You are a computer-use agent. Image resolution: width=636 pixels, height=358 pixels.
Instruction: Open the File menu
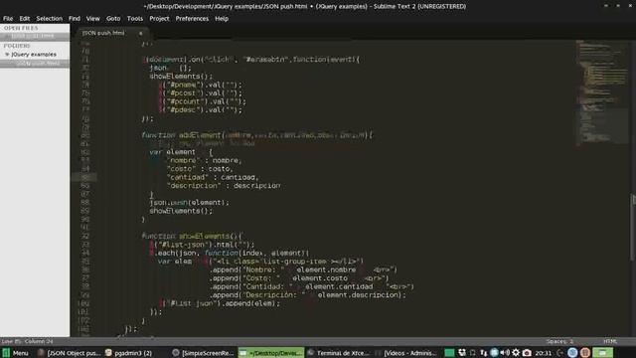pyautogui.click(x=8, y=19)
